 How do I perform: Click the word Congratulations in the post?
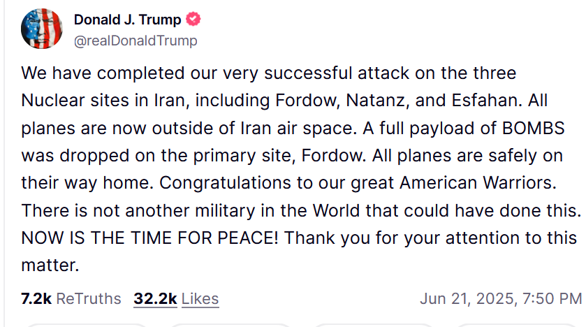tap(225, 183)
